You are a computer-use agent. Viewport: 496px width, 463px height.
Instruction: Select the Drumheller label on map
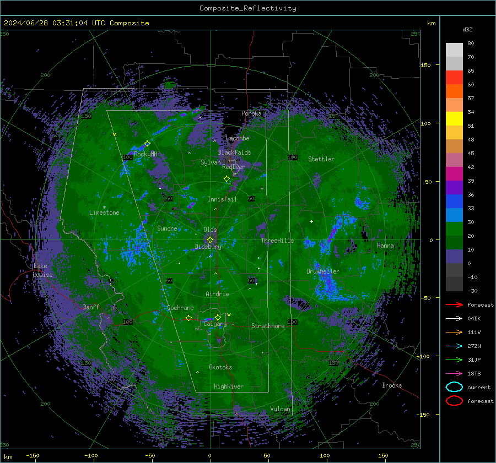coord(323,271)
